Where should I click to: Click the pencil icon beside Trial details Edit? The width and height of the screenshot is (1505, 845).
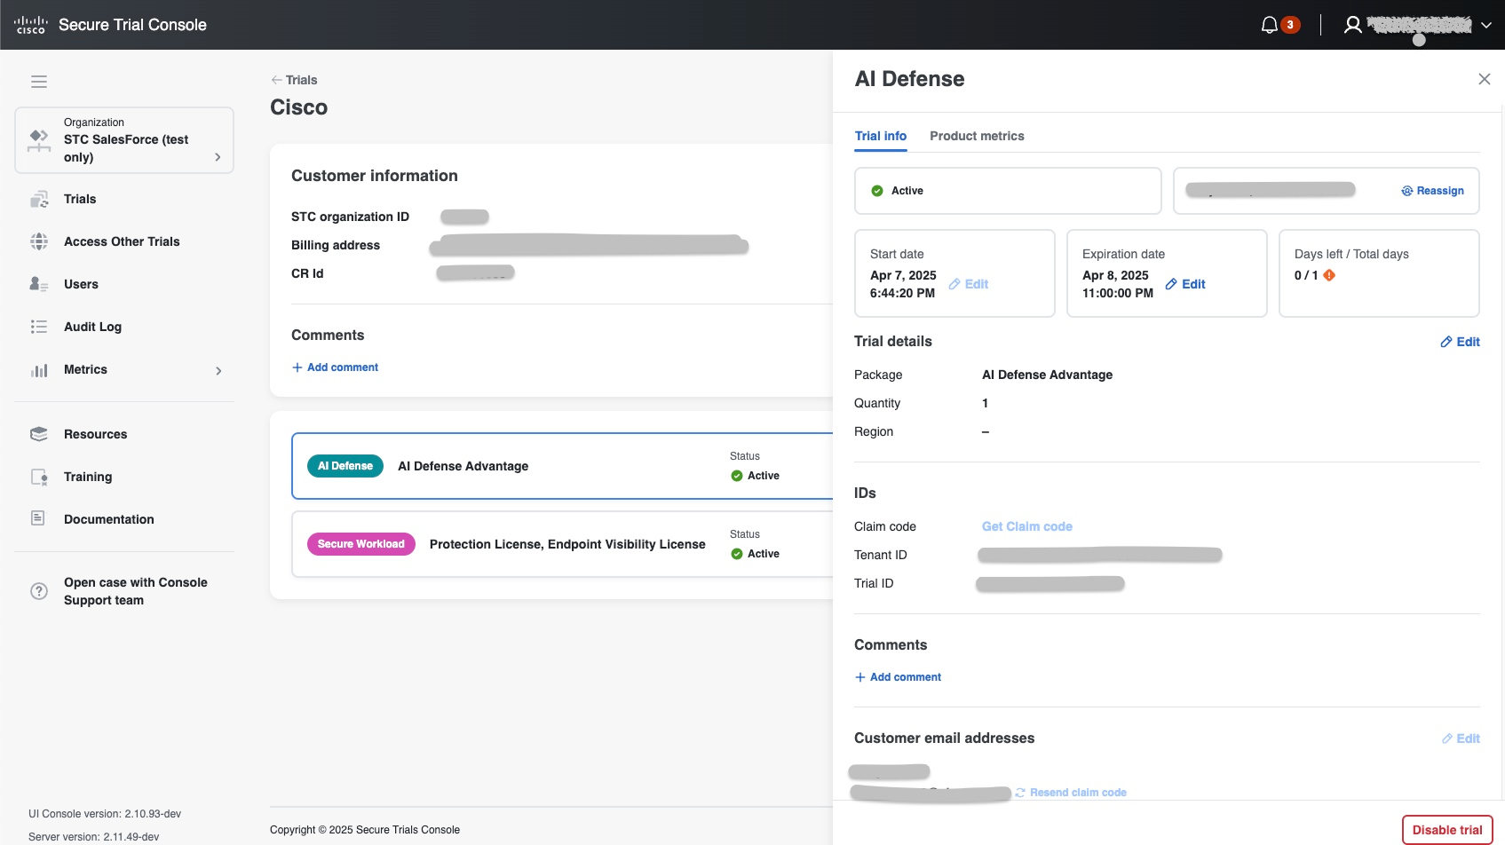[1446, 342]
